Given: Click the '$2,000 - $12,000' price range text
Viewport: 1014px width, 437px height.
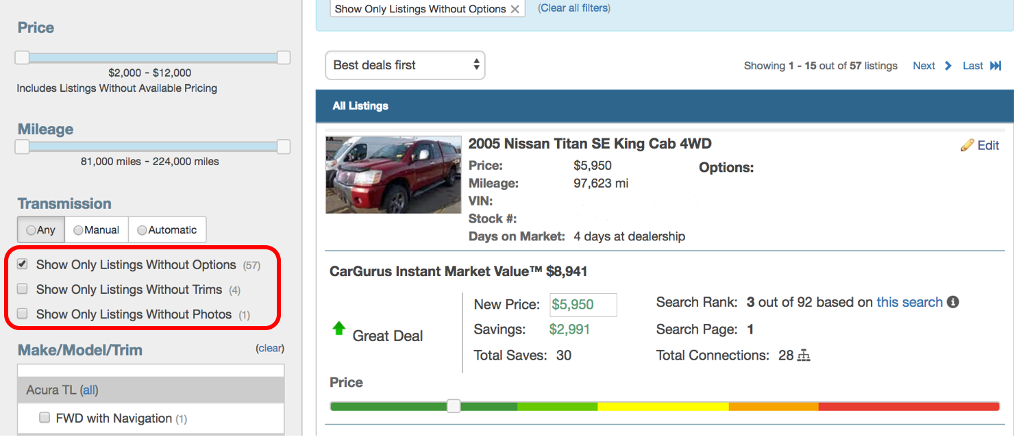Looking at the screenshot, I should 150,73.
